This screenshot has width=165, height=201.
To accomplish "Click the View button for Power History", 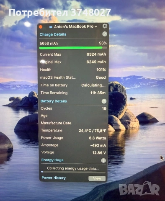I will coord(97,178).
